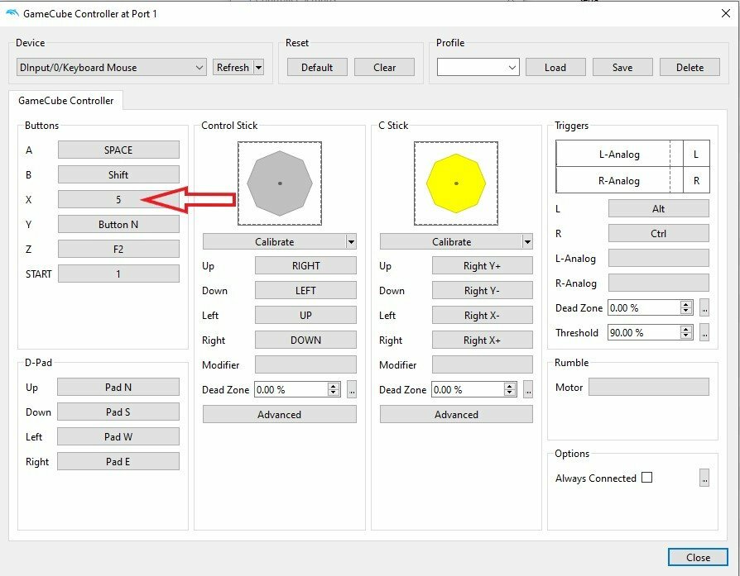Viewport: 740px width, 576px height.
Task: Remap C Stick Left set to Right X-
Action: 483,316
